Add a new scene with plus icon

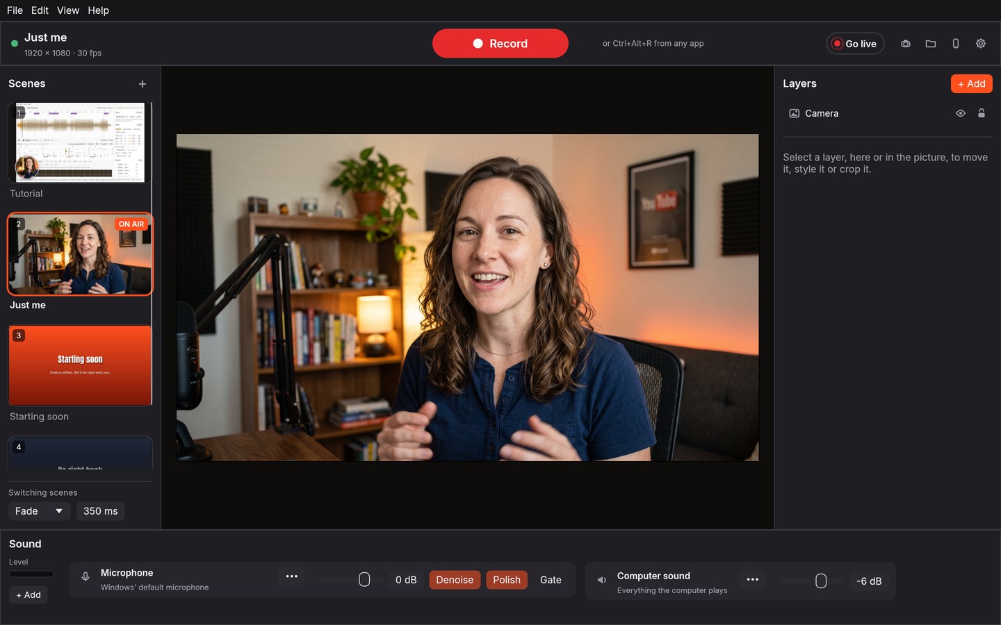pos(143,84)
